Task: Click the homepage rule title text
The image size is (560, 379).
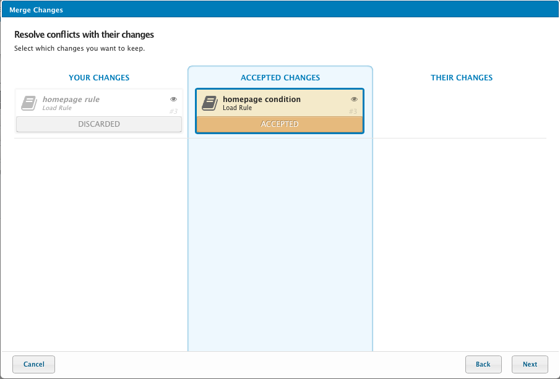Action: coord(71,100)
